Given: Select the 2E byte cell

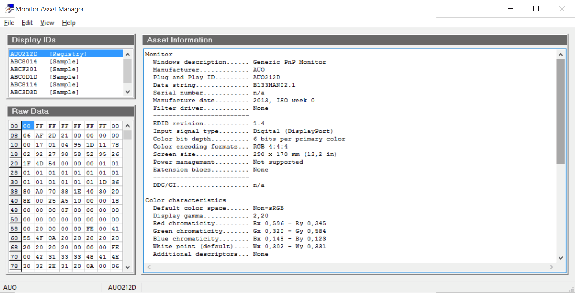Looking at the screenshot, I should pos(52,266).
